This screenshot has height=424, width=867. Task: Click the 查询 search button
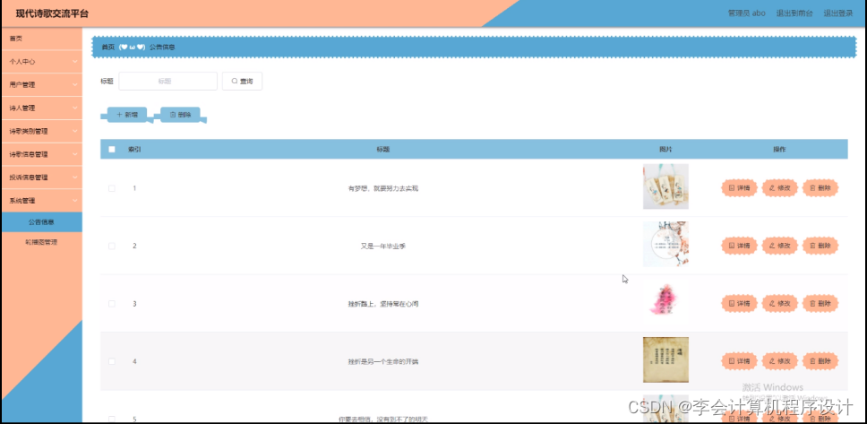[242, 81]
